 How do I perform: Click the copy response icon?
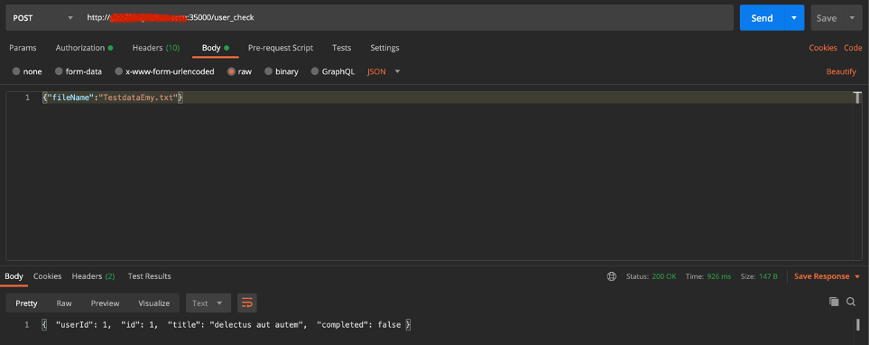point(834,302)
